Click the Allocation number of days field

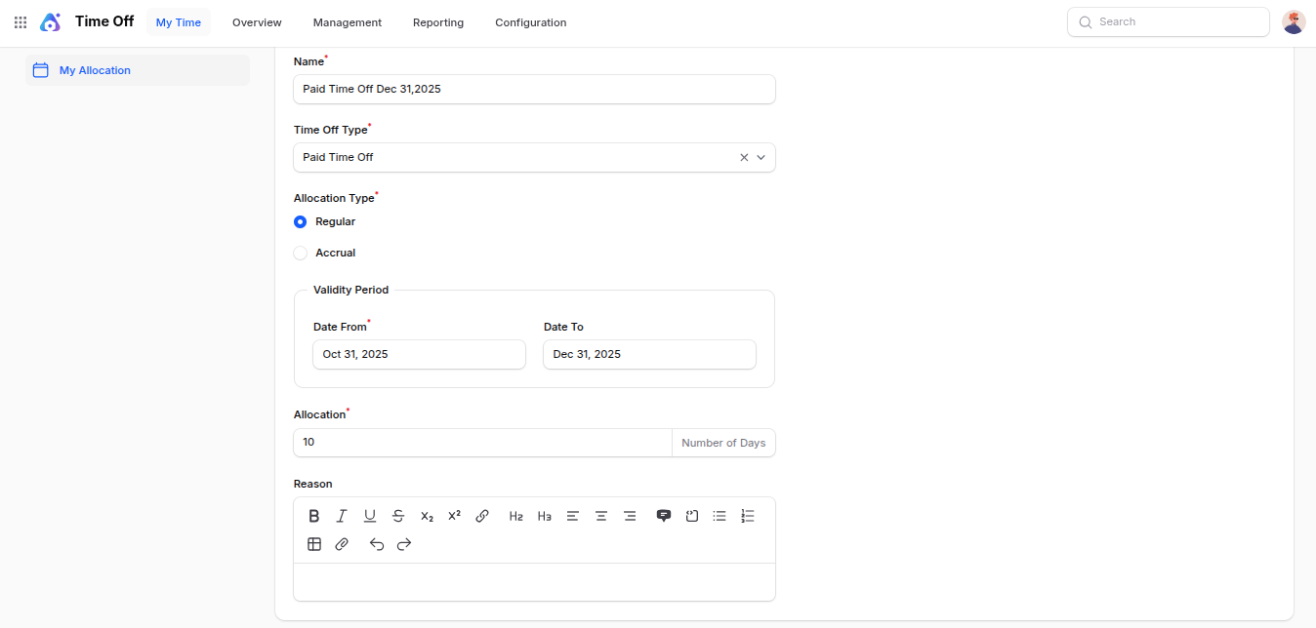coord(482,443)
